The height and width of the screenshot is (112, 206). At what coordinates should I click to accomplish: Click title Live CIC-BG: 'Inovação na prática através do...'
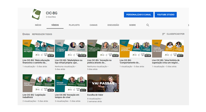coord(99,62)
